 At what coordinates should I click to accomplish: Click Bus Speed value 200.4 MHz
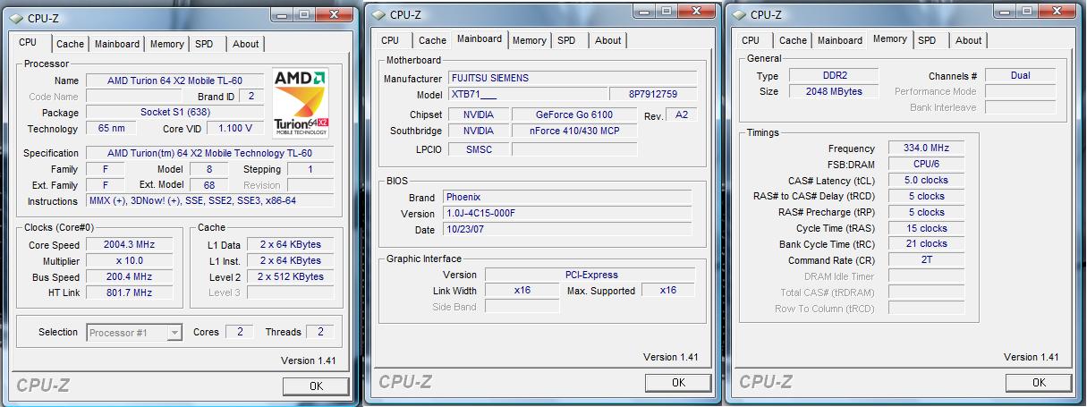point(130,277)
